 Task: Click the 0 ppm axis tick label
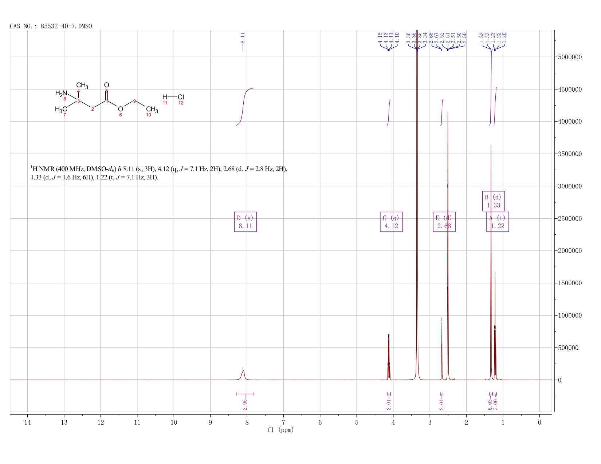[539, 422]
